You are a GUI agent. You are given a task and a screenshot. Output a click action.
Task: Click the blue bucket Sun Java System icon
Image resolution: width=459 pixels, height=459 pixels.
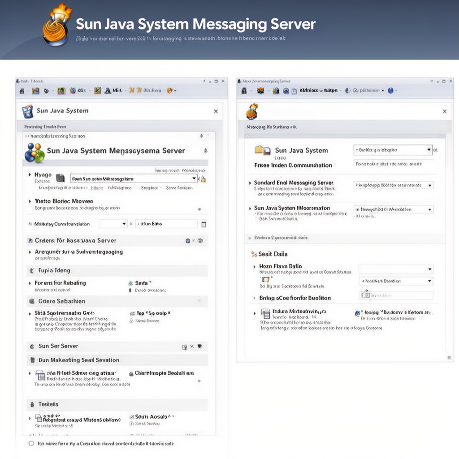[28, 111]
